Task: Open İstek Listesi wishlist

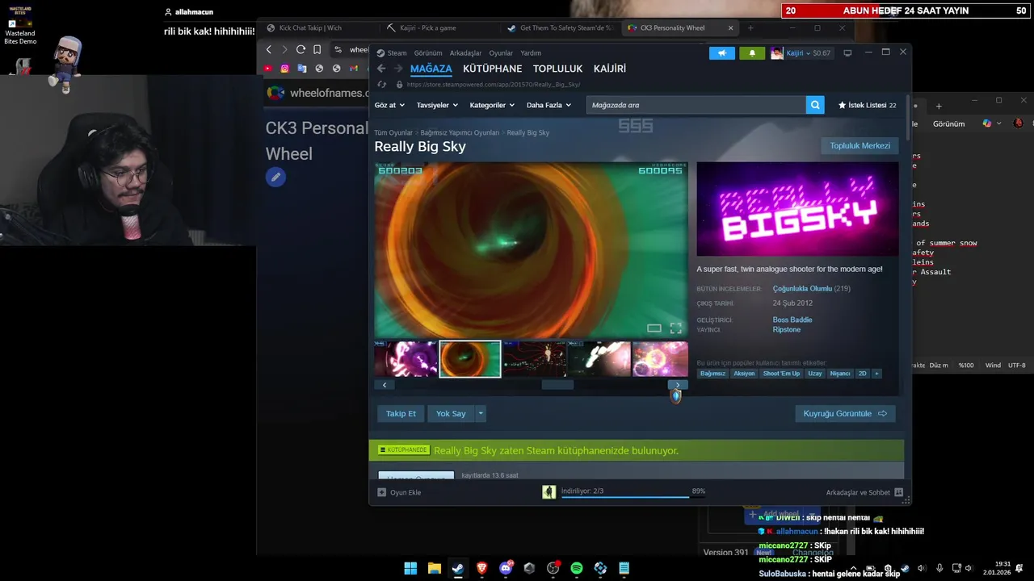Action: click(867, 105)
